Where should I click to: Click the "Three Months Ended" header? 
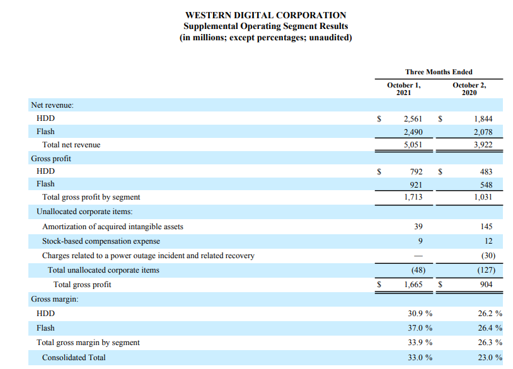pos(439,72)
